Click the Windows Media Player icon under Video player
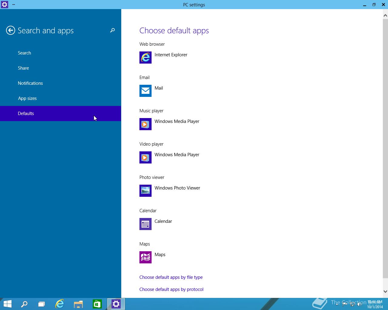The width and height of the screenshot is (388, 310). coord(145,157)
